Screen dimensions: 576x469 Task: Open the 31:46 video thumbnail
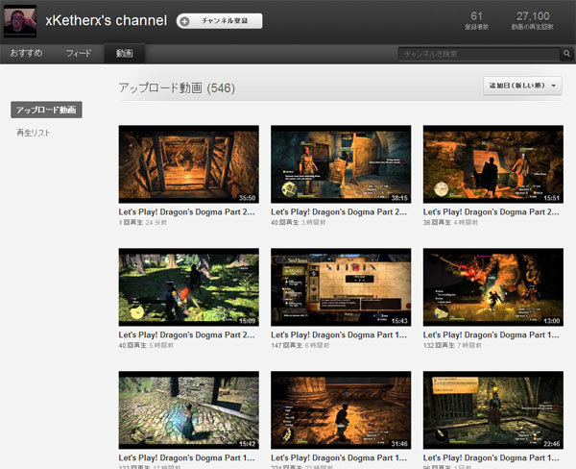tap(341, 409)
